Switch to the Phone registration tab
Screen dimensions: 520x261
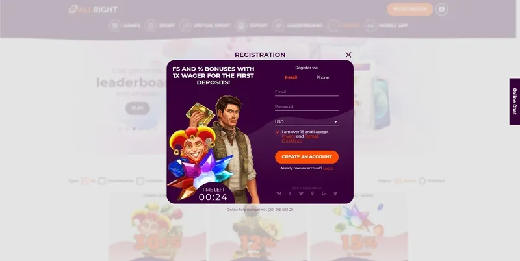click(x=322, y=77)
